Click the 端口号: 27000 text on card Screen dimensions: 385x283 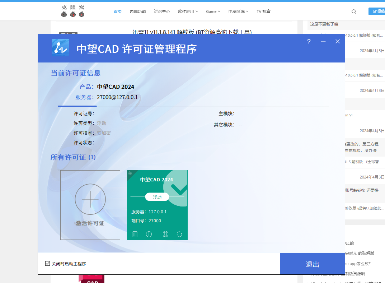click(146, 221)
